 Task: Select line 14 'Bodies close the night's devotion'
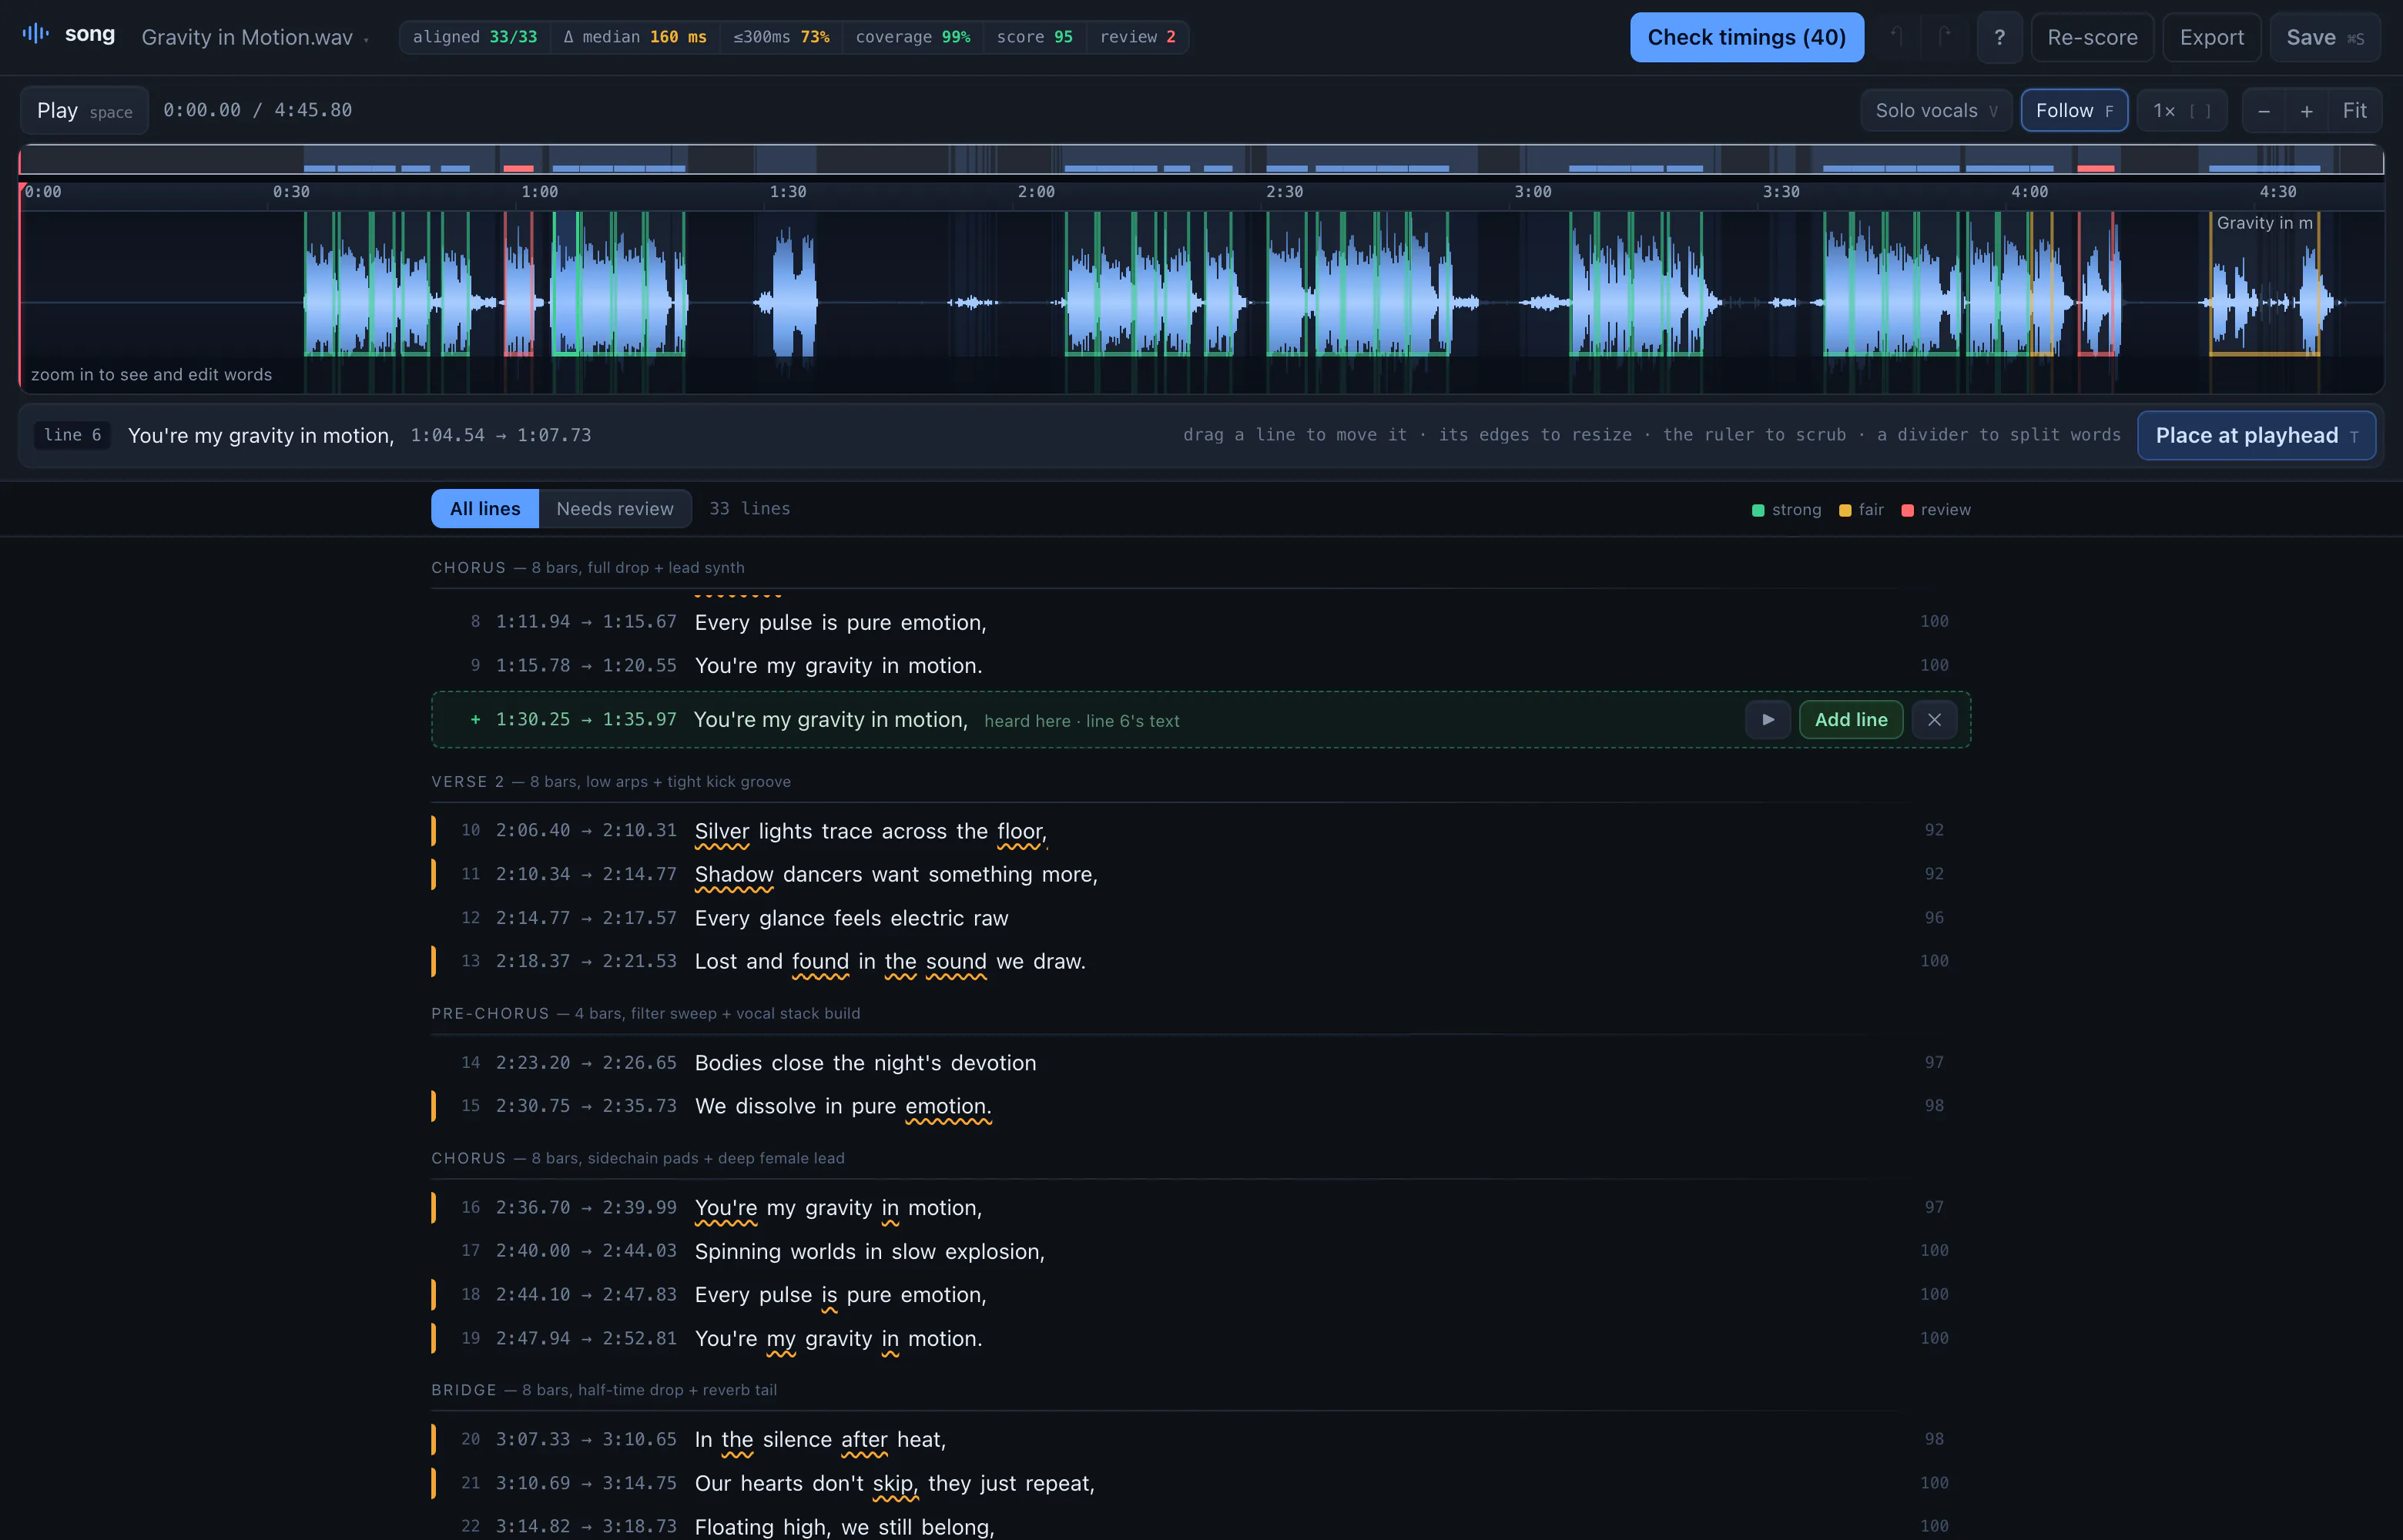click(x=1200, y=1063)
